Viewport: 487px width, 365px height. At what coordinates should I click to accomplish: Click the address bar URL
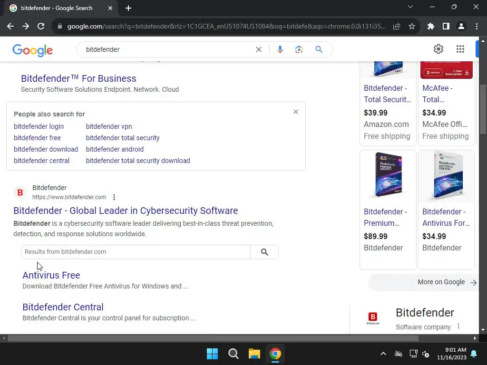pos(226,27)
